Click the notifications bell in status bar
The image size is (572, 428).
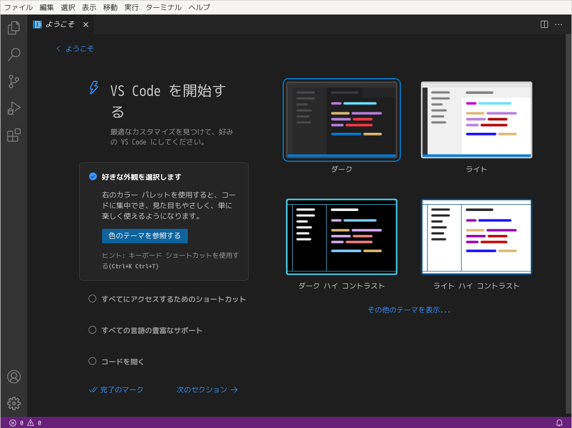[559, 423]
